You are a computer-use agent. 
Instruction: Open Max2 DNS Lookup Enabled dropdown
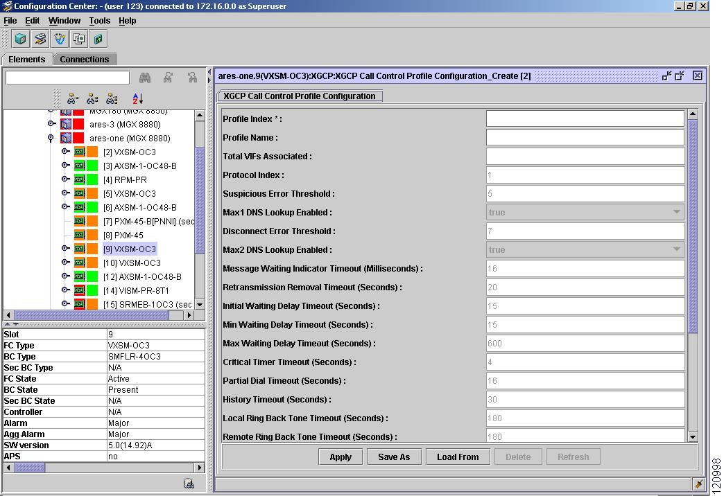click(x=676, y=249)
